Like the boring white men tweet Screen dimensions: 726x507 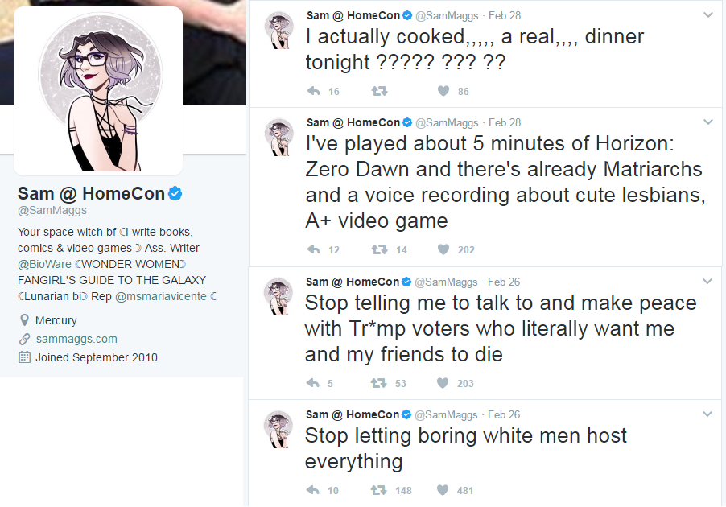click(x=442, y=490)
